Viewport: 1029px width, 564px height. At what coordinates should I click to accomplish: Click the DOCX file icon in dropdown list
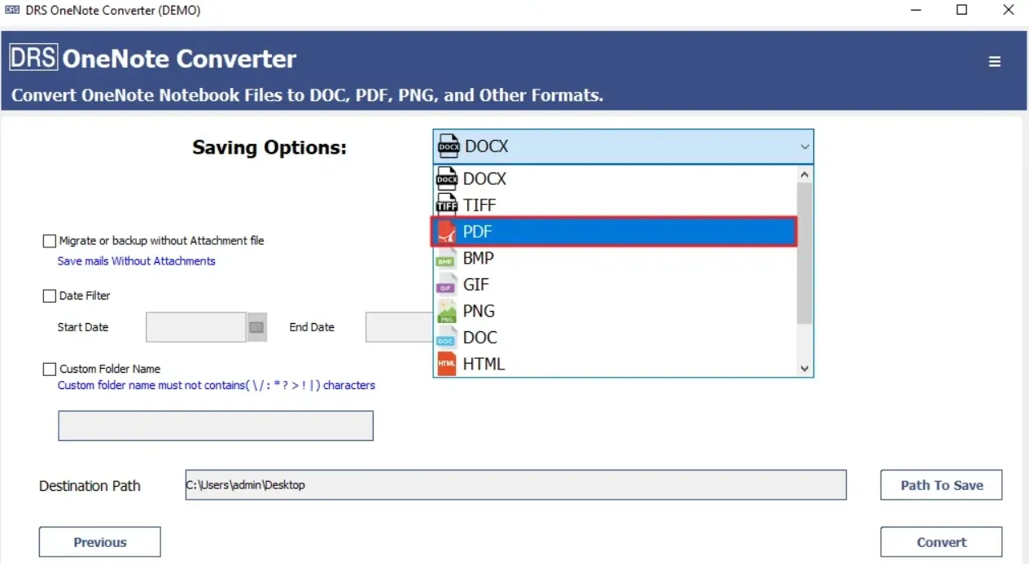(x=447, y=178)
